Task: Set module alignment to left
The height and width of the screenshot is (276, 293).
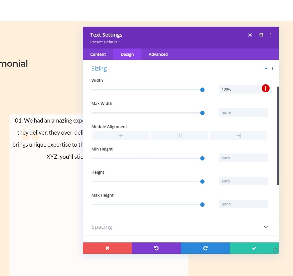Action: point(121,135)
